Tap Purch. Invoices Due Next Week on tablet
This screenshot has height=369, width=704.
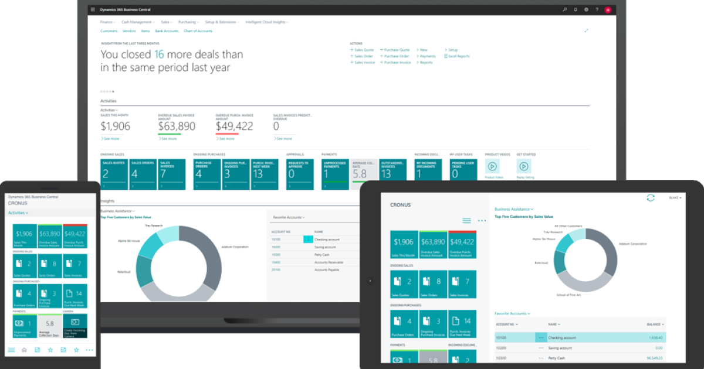tap(462, 324)
